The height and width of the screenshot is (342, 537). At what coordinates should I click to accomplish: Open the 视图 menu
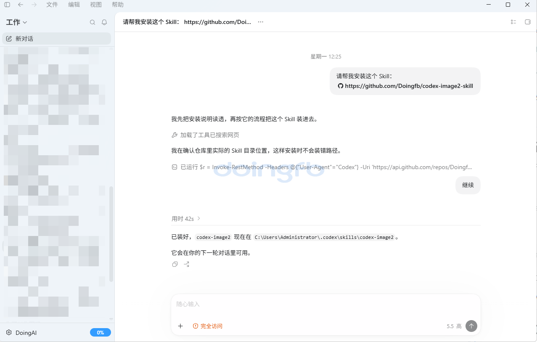click(x=96, y=5)
